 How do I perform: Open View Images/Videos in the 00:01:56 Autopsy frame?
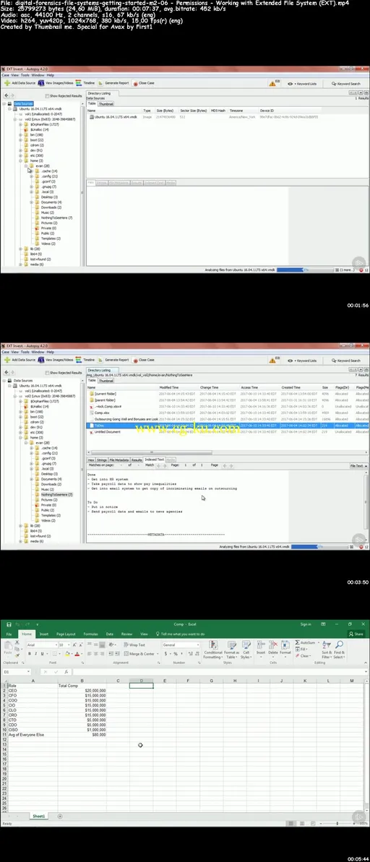pos(56,83)
